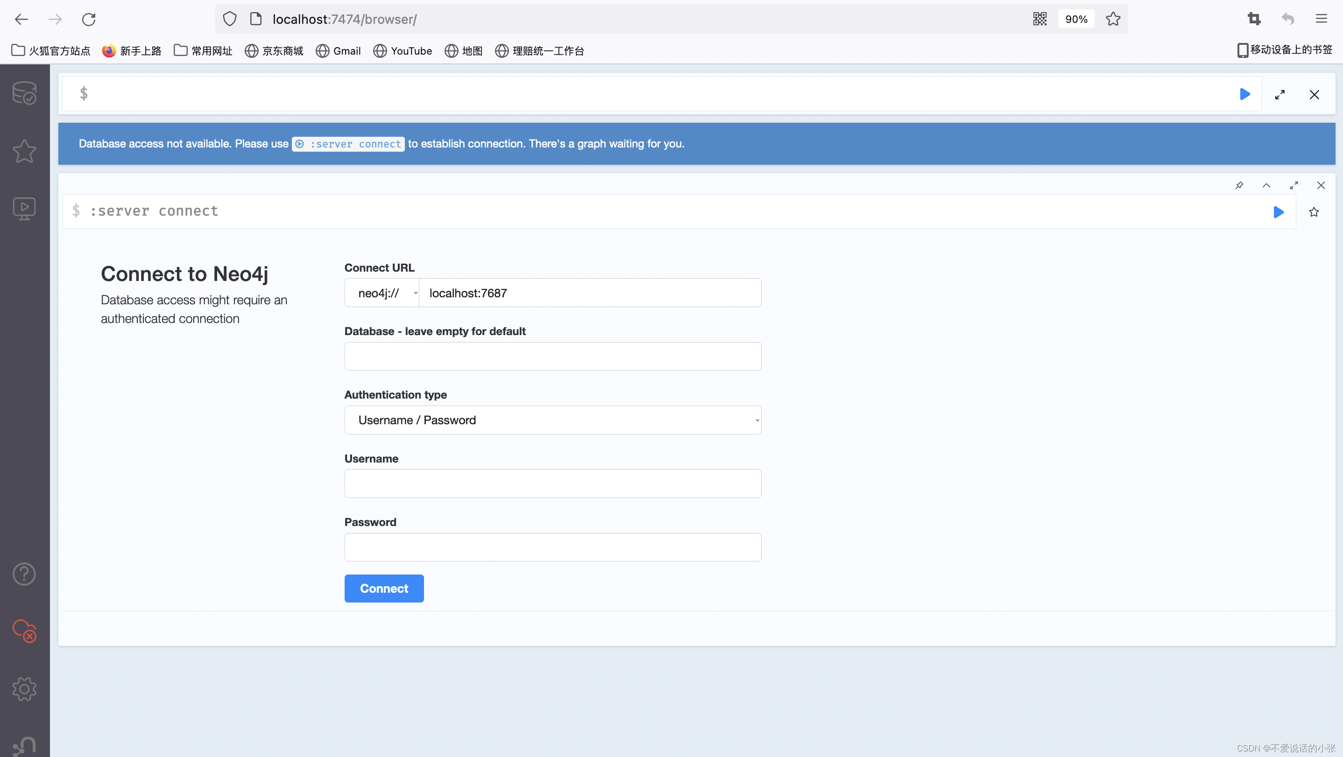Open the Firefox hamburger menu
Image resolution: width=1343 pixels, height=757 pixels.
tap(1321, 19)
